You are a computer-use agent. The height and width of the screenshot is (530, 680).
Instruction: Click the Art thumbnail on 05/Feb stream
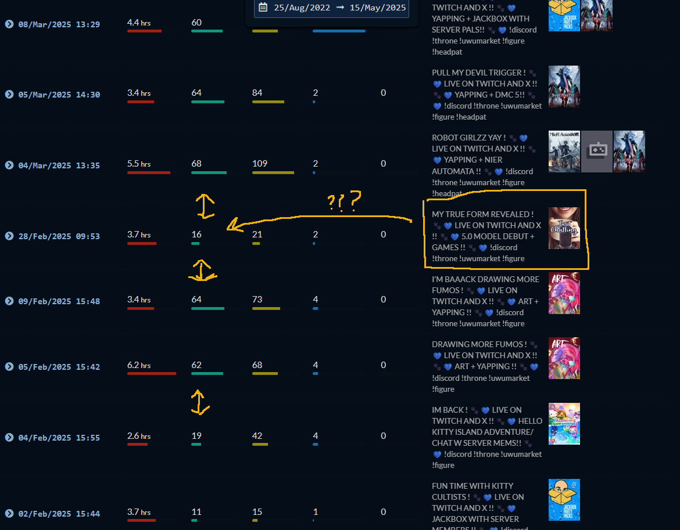(x=564, y=358)
